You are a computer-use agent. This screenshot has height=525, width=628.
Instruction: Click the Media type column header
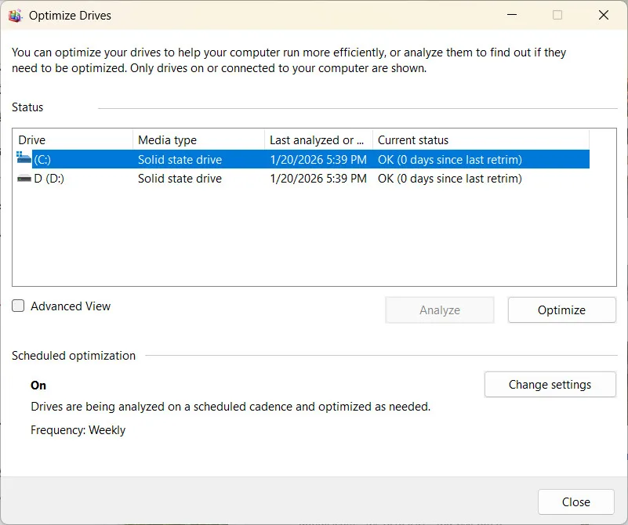tap(198, 140)
